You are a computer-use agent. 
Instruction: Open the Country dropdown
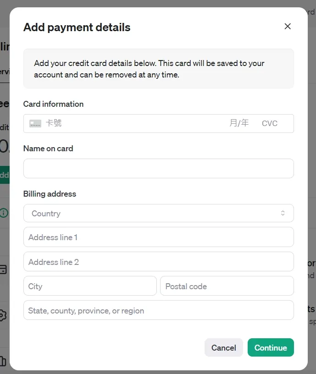158,213
